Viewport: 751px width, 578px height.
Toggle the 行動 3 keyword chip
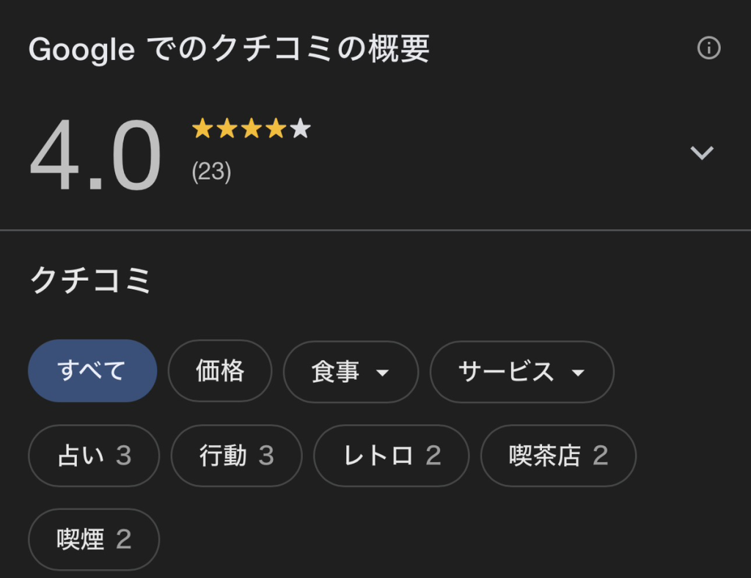point(236,456)
